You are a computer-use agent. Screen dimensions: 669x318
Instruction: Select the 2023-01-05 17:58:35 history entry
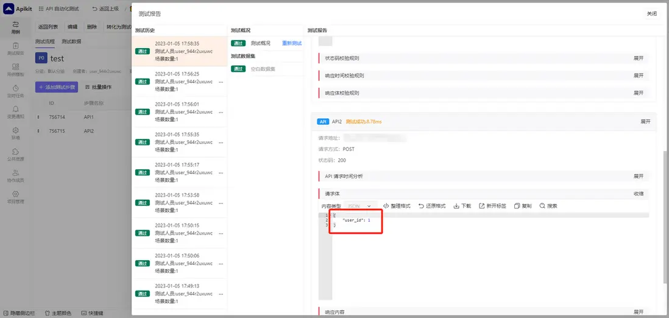coord(179,51)
